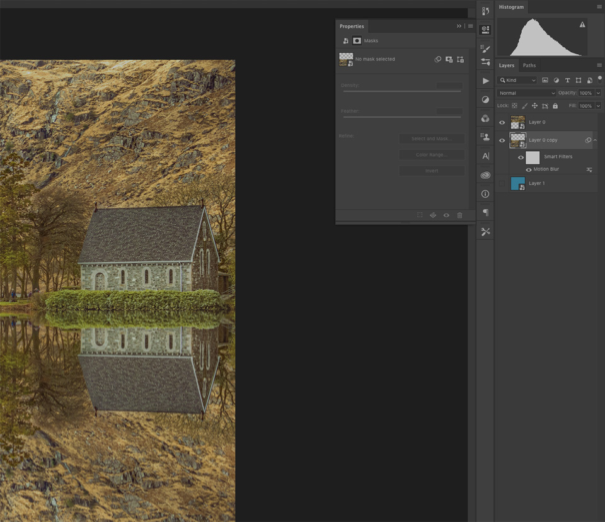This screenshot has width=605, height=522.
Task: Open the Kind layer filter dropdown
Action: click(517, 80)
